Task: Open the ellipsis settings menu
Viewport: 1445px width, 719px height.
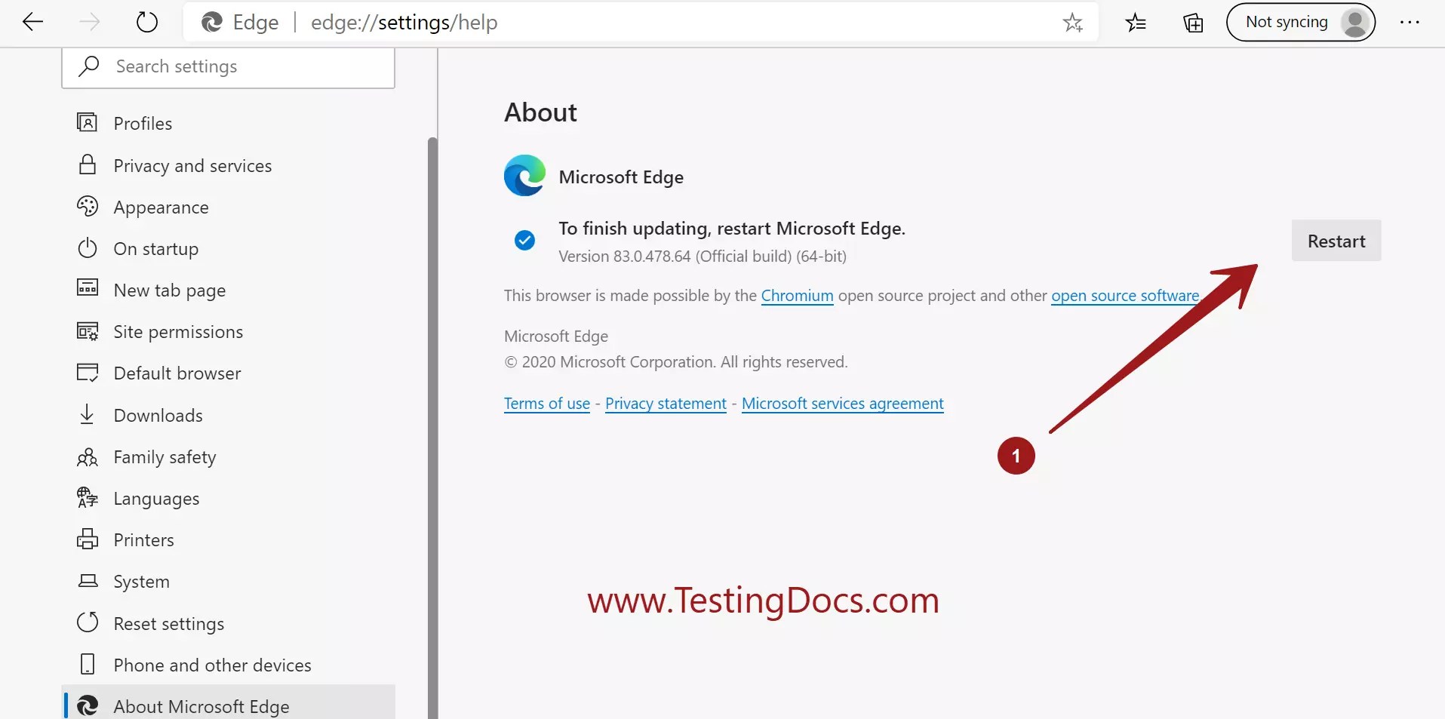Action: 1410,22
